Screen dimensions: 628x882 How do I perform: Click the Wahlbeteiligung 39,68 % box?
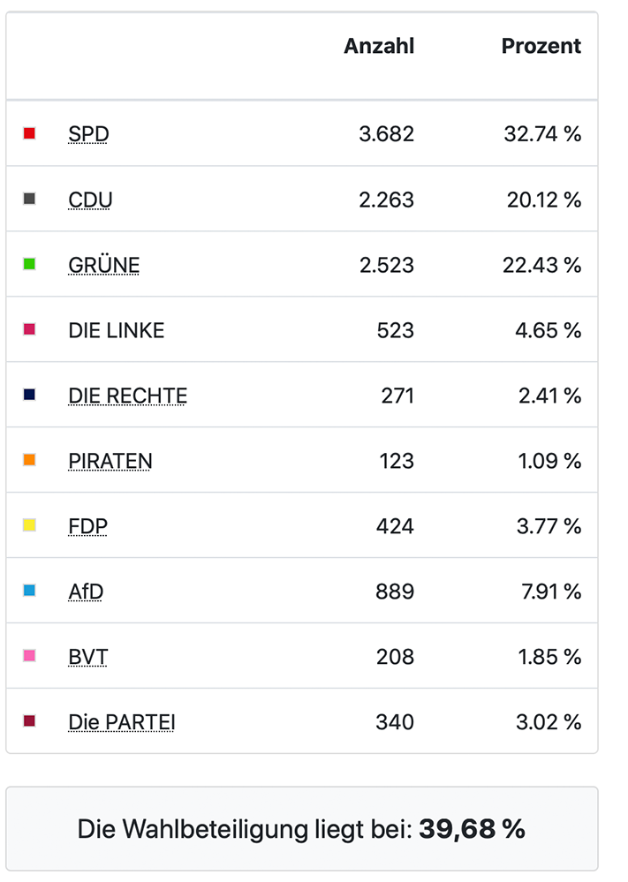pos(301,829)
